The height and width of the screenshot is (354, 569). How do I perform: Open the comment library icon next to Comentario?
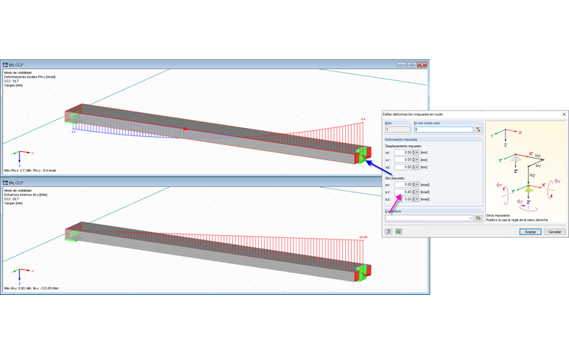478,218
